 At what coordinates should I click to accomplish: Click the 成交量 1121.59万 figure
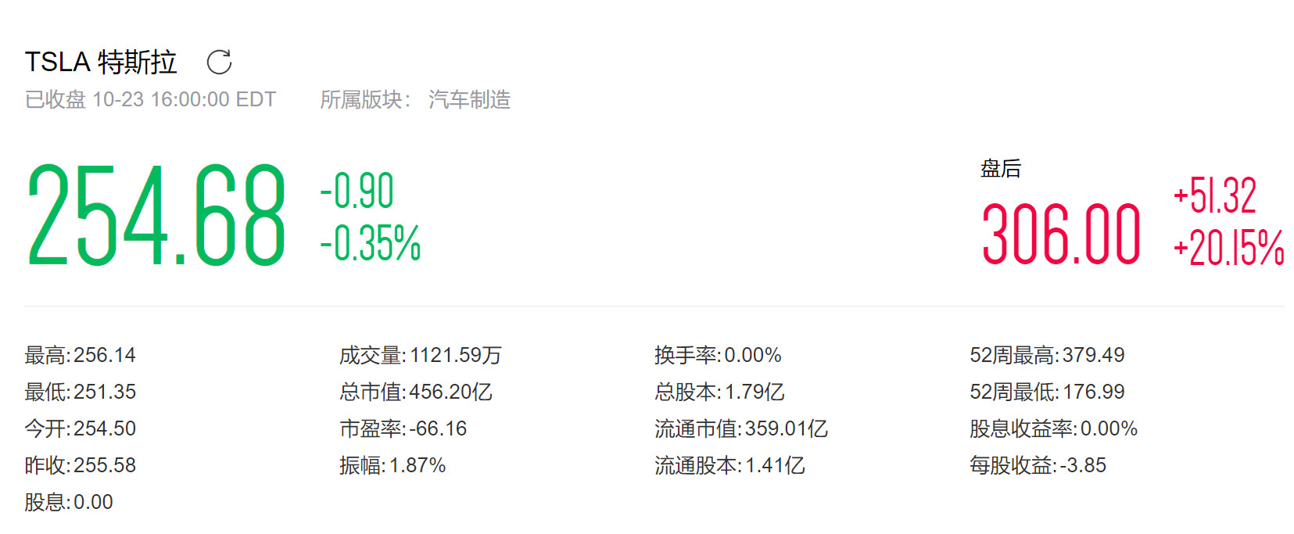pyautogui.click(x=455, y=356)
